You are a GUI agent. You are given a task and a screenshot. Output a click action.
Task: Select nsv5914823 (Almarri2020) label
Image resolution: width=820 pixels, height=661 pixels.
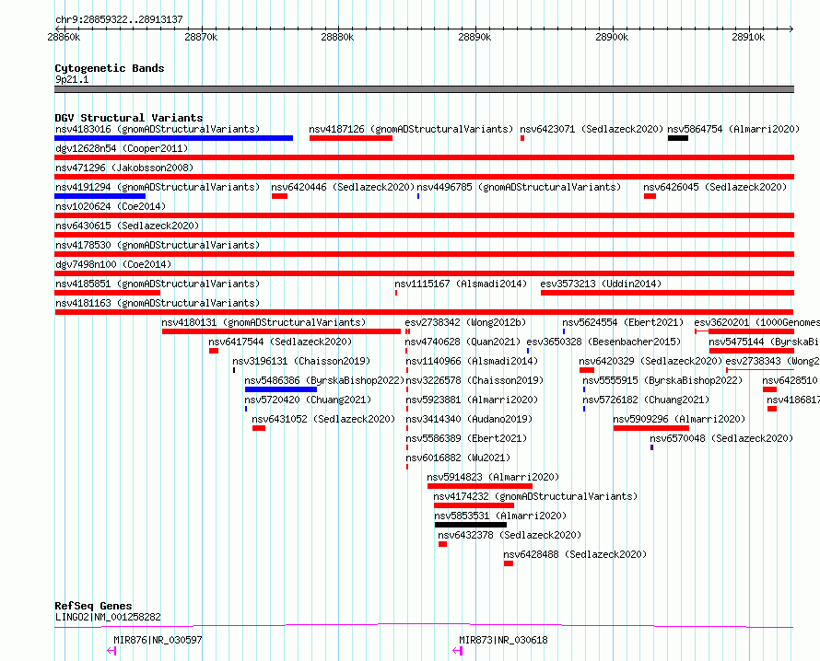point(493,477)
